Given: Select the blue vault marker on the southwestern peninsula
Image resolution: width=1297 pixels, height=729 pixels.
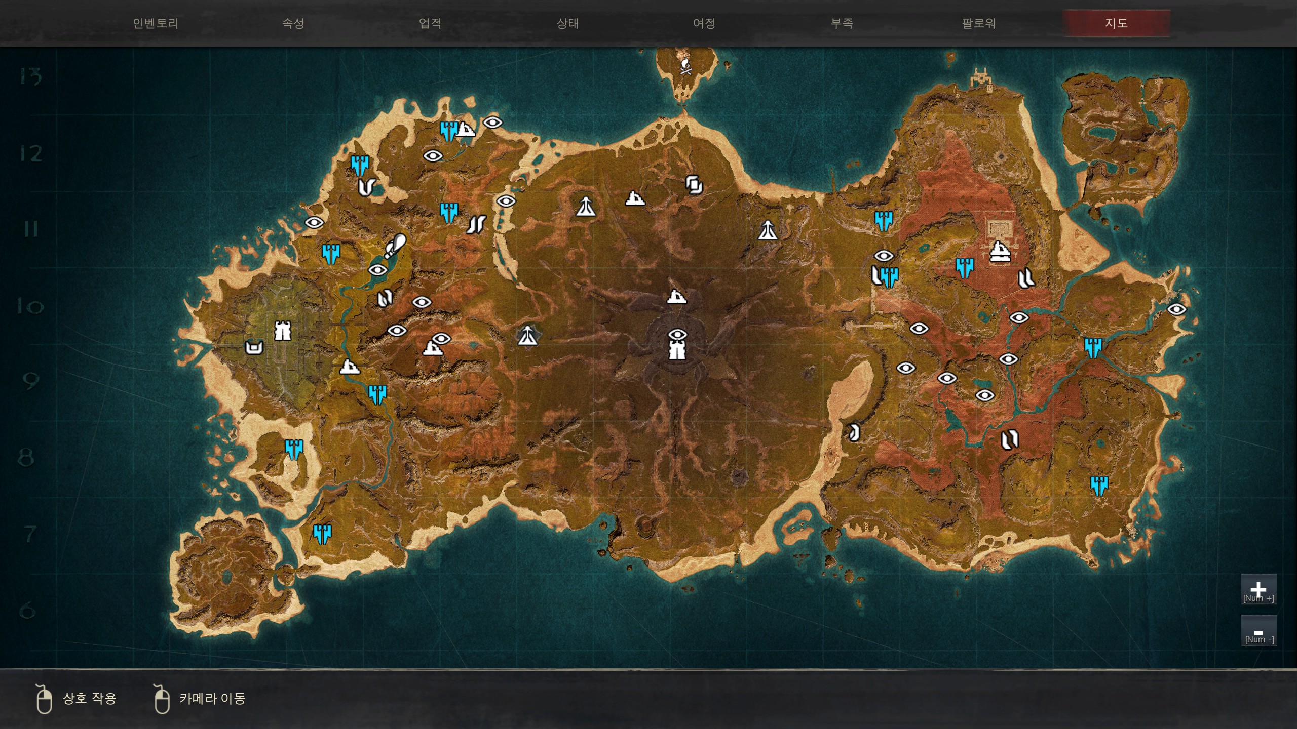Looking at the screenshot, I should 322,534.
